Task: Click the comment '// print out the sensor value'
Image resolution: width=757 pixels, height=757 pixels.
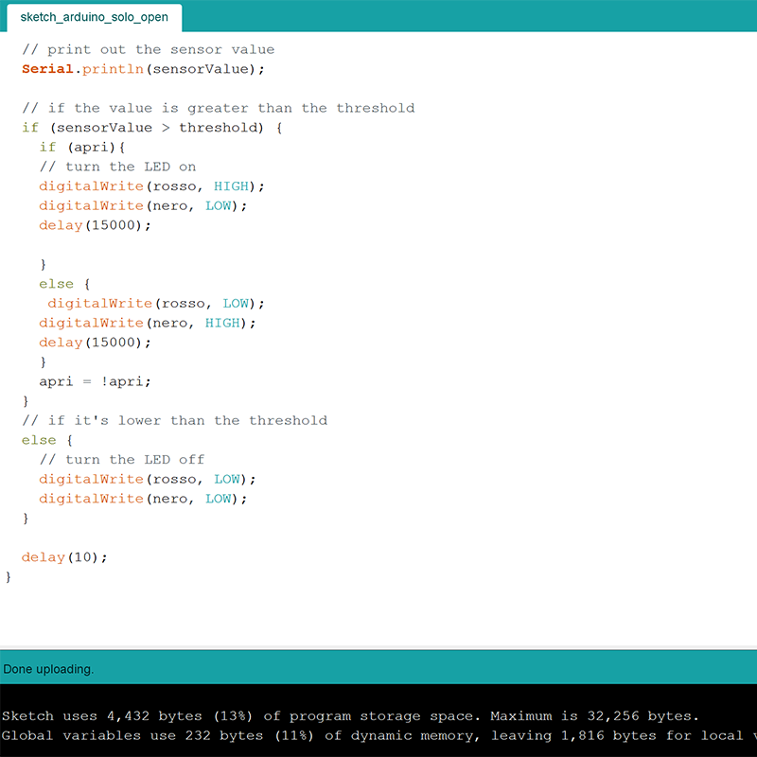Action: click(148, 50)
